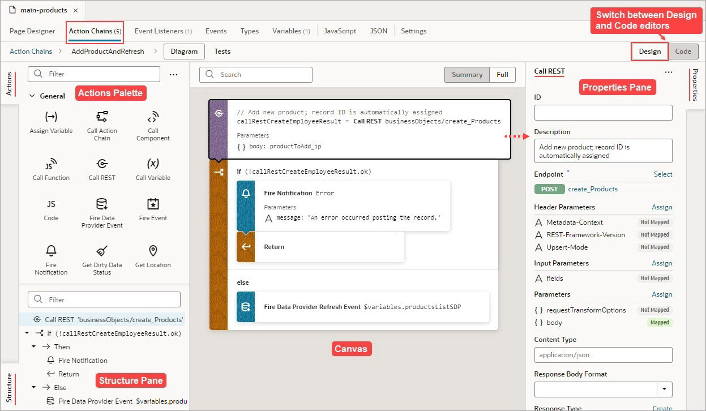Click Select next to Endpoint

(663, 174)
